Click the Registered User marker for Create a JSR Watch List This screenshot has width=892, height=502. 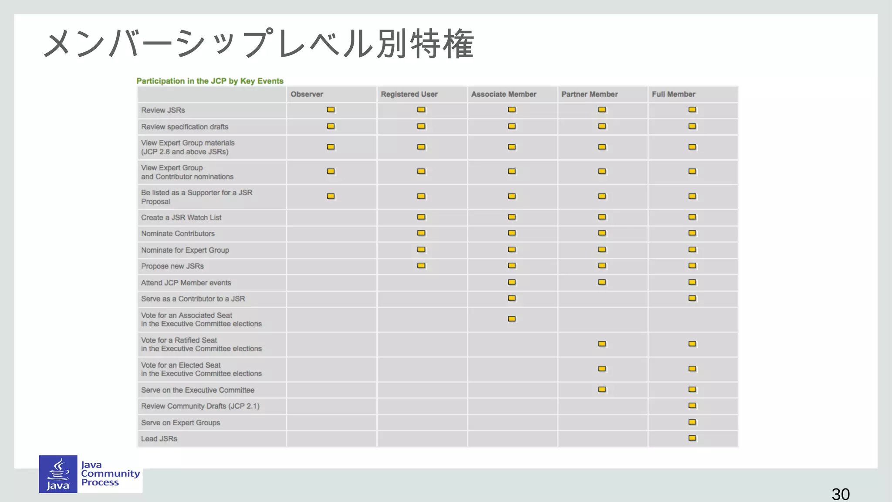click(x=421, y=217)
